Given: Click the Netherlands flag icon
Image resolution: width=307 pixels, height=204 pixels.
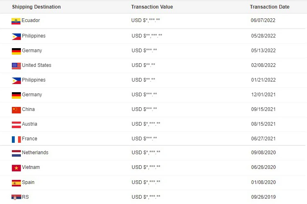Looking at the screenshot, I should pyautogui.click(x=16, y=153).
